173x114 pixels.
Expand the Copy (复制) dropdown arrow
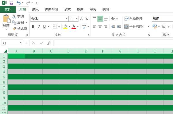[x=27, y=23]
